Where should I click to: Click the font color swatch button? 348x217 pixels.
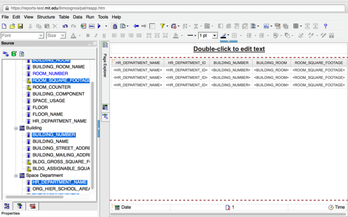click(73, 36)
